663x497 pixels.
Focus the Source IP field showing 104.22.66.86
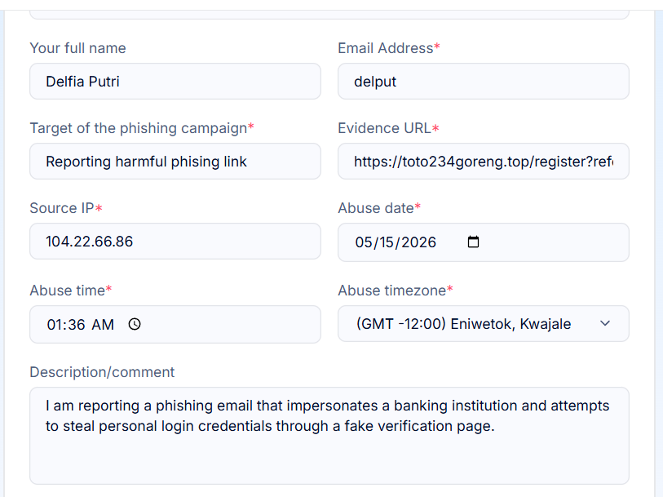[x=175, y=241]
